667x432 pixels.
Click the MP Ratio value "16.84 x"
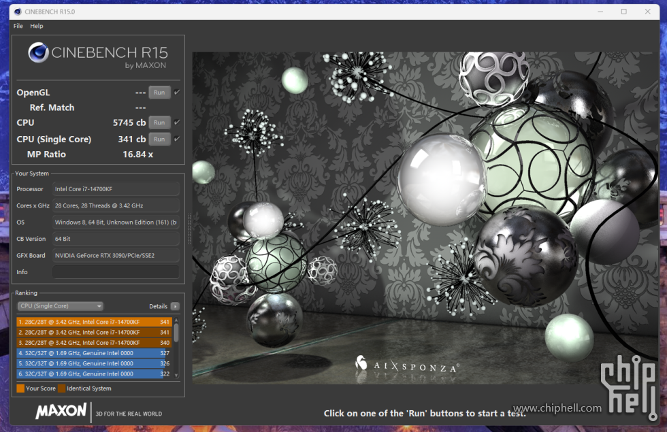click(137, 154)
